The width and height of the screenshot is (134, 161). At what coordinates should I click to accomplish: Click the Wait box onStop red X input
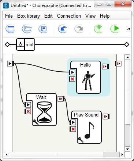pyautogui.click(x=28, y=111)
